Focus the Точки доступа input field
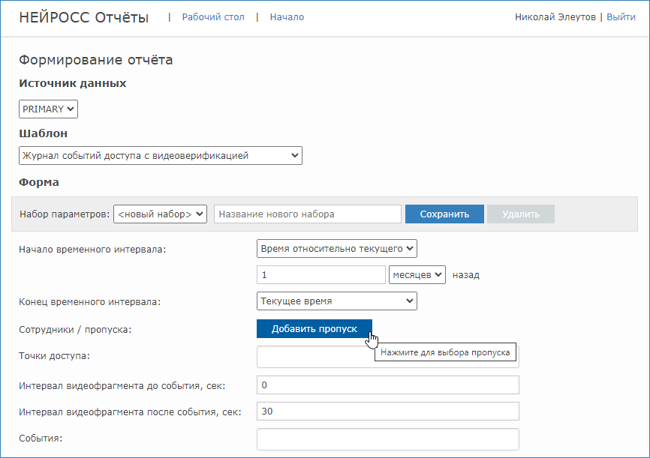Screen dimensions: 650x458 click(315, 357)
